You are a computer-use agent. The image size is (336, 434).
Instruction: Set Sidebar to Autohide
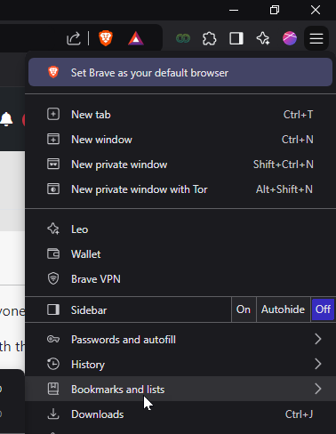pos(283,309)
